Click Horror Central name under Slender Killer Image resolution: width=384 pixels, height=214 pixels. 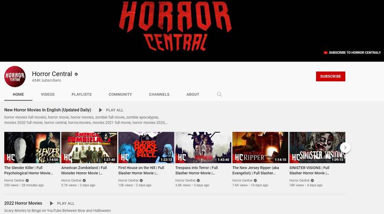coord(14,180)
